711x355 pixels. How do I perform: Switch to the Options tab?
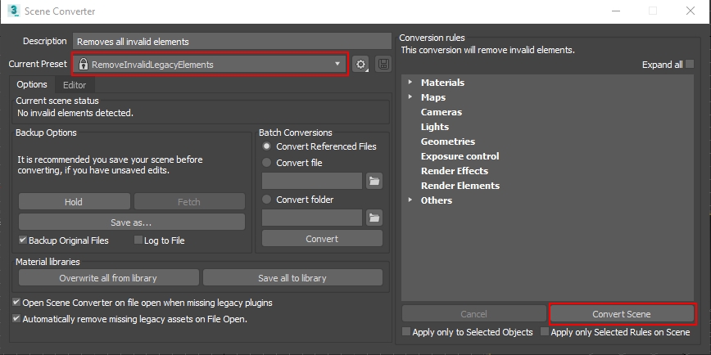(32, 85)
